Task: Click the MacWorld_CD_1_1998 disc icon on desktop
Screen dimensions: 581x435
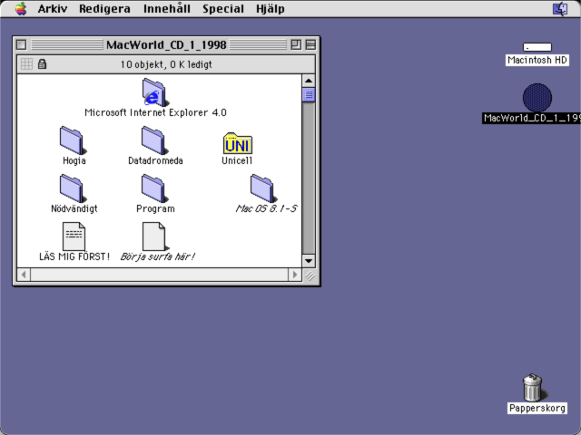Action: click(x=537, y=97)
